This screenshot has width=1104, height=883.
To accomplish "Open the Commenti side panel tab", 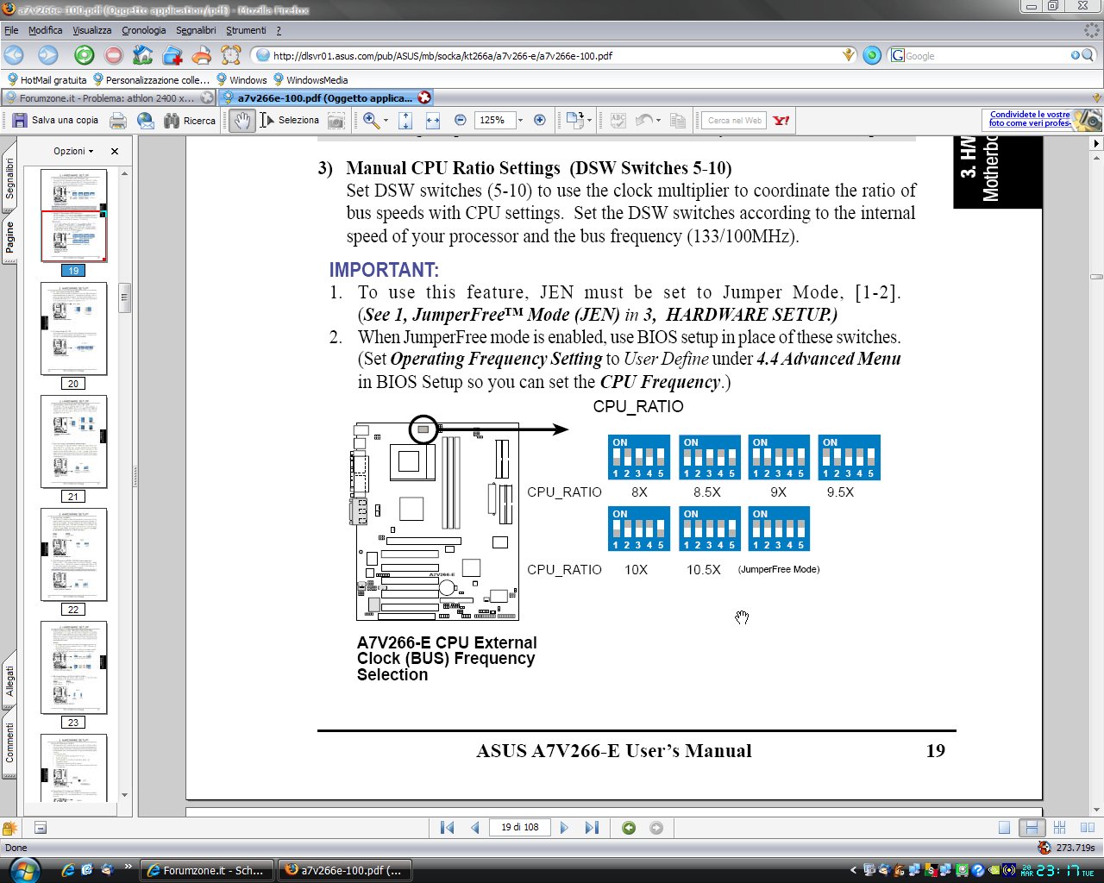I will click(9, 742).
